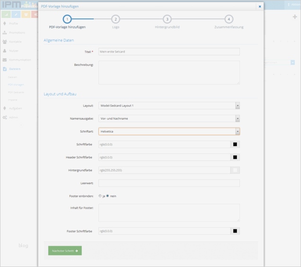Open the blog link in sidebar
Screen dimensions: 301x267
(23, 246)
